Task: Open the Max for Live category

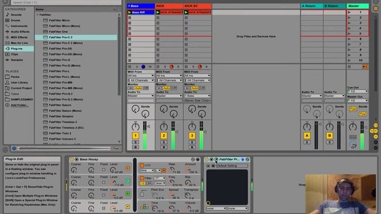Action: click(x=19, y=43)
